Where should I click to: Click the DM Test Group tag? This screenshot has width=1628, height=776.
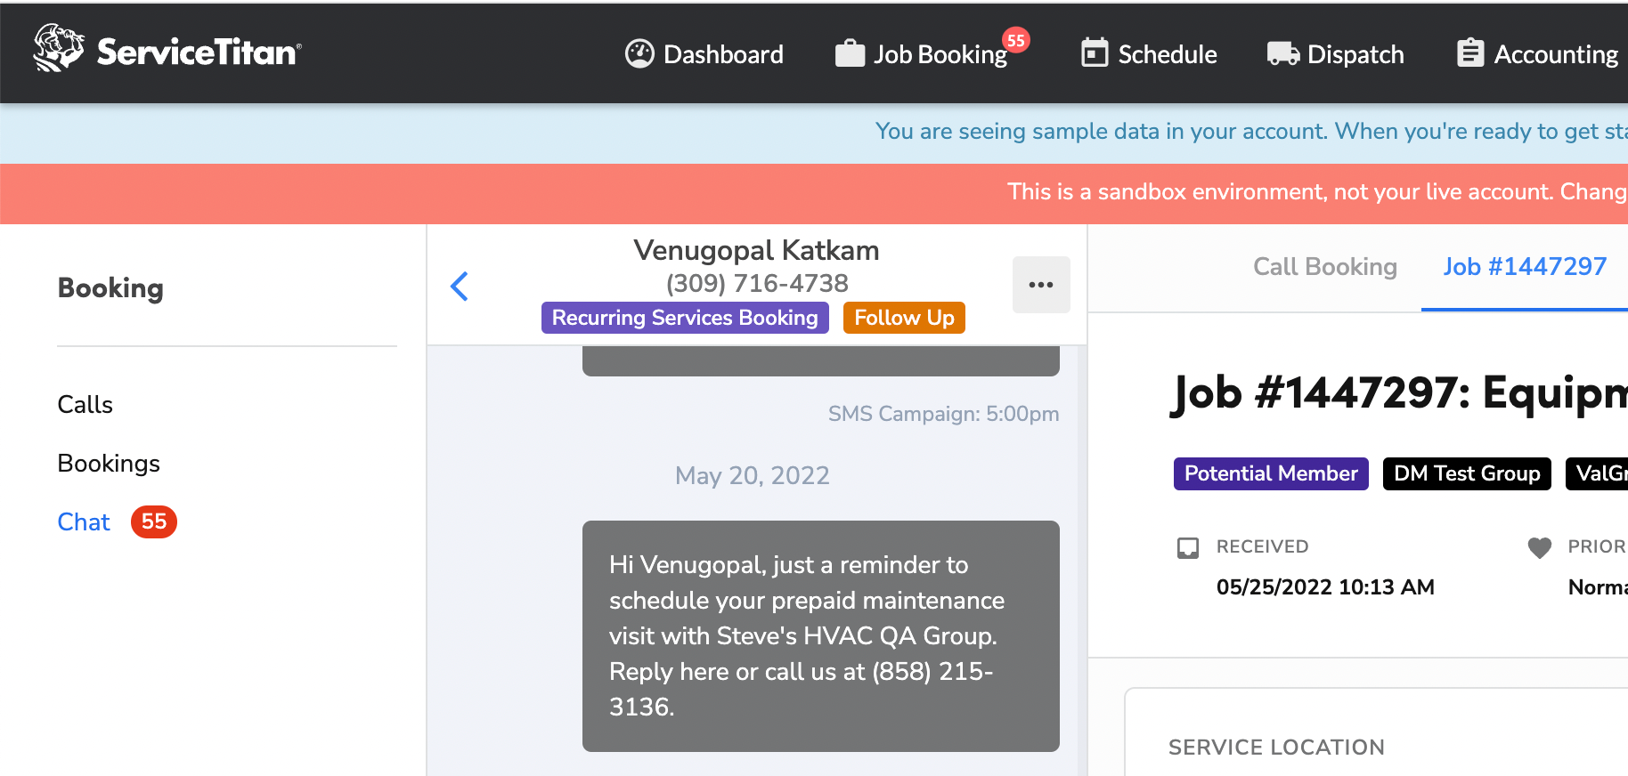coord(1467,473)
